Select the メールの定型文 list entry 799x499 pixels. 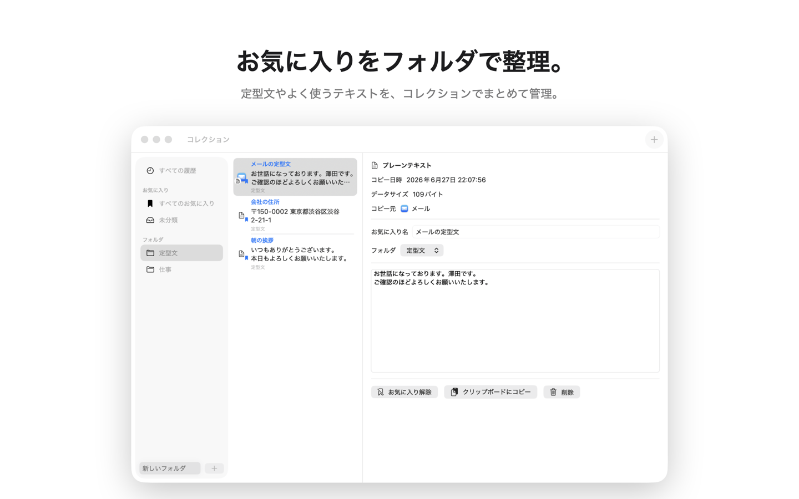tap(295, 177)
